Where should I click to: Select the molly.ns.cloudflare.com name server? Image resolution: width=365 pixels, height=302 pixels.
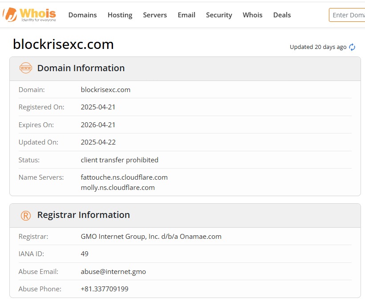[x=118, y=188]
